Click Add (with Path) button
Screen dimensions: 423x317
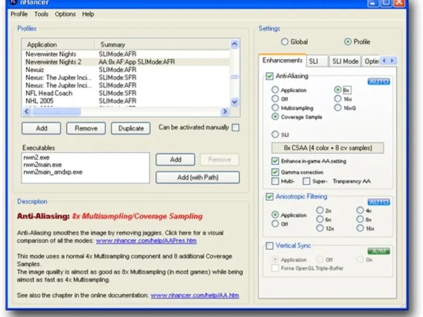197,178
